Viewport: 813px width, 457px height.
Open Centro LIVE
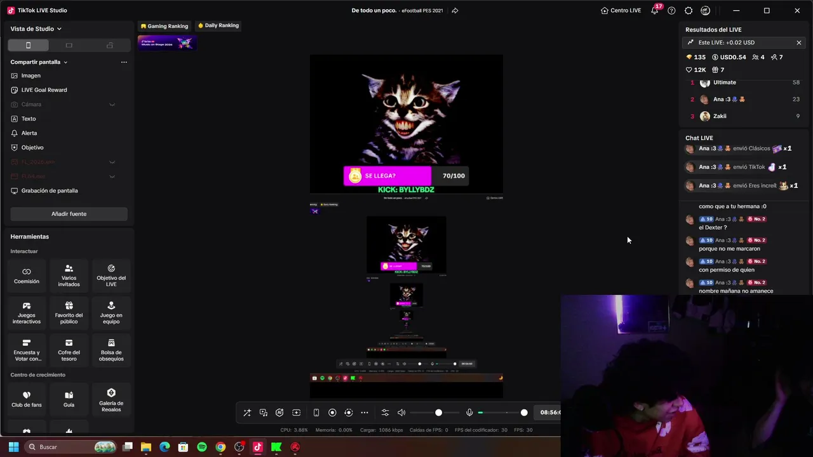point(621,10)
